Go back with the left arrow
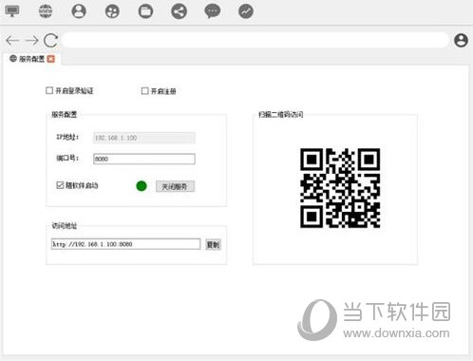 [12, 40]
